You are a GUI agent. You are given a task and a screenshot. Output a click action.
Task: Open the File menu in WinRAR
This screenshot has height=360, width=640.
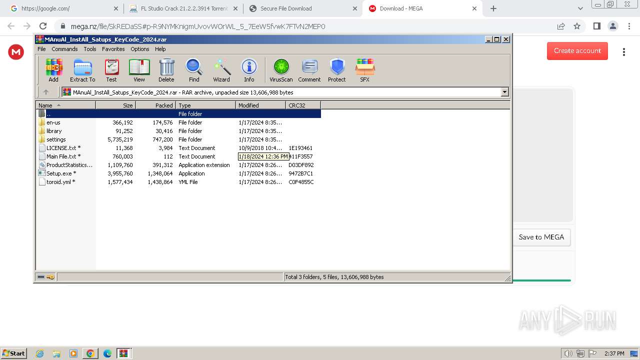[41, 49]
